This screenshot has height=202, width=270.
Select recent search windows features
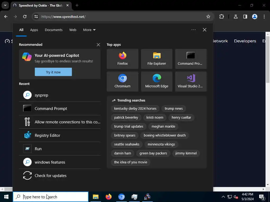pyautogui.click(x=60, y=162)
